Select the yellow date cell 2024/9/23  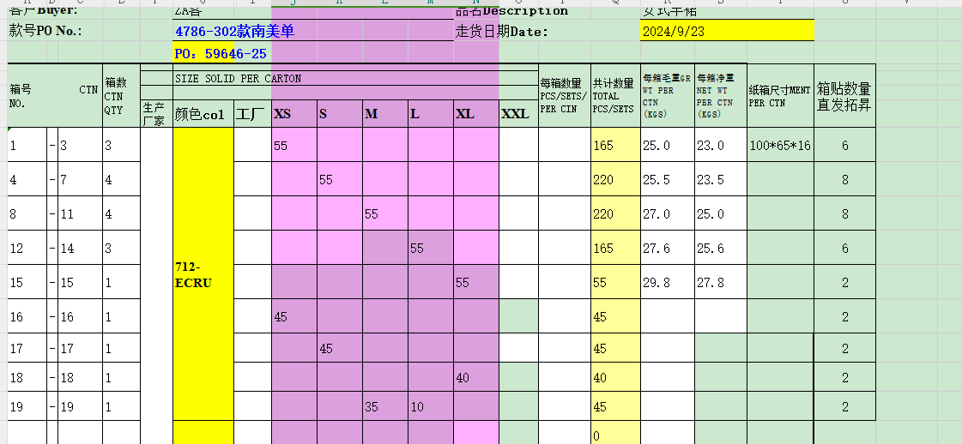[726, 31]
